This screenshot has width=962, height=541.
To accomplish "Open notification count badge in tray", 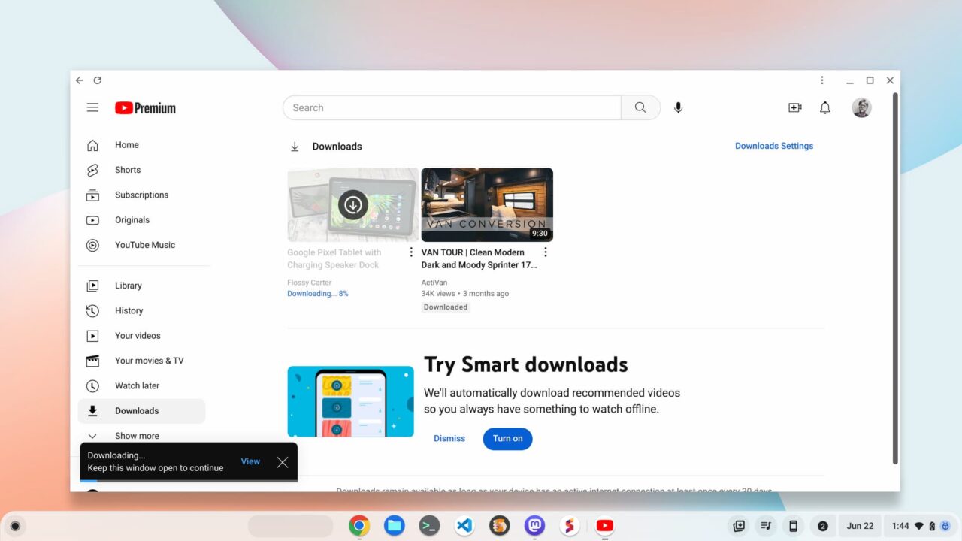I will [823, 526].
